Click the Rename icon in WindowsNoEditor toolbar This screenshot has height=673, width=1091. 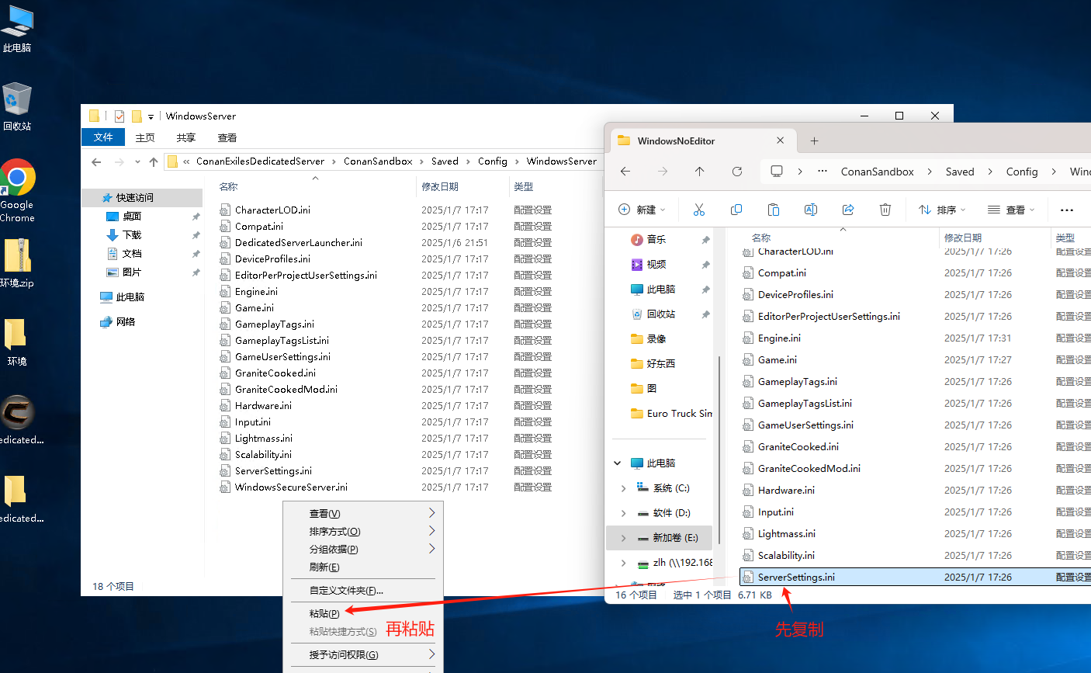[811, 210]
